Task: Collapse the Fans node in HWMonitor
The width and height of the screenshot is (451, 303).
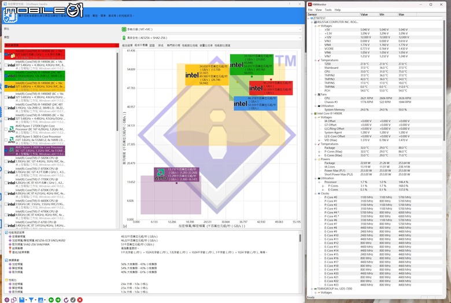Action: 316,94
